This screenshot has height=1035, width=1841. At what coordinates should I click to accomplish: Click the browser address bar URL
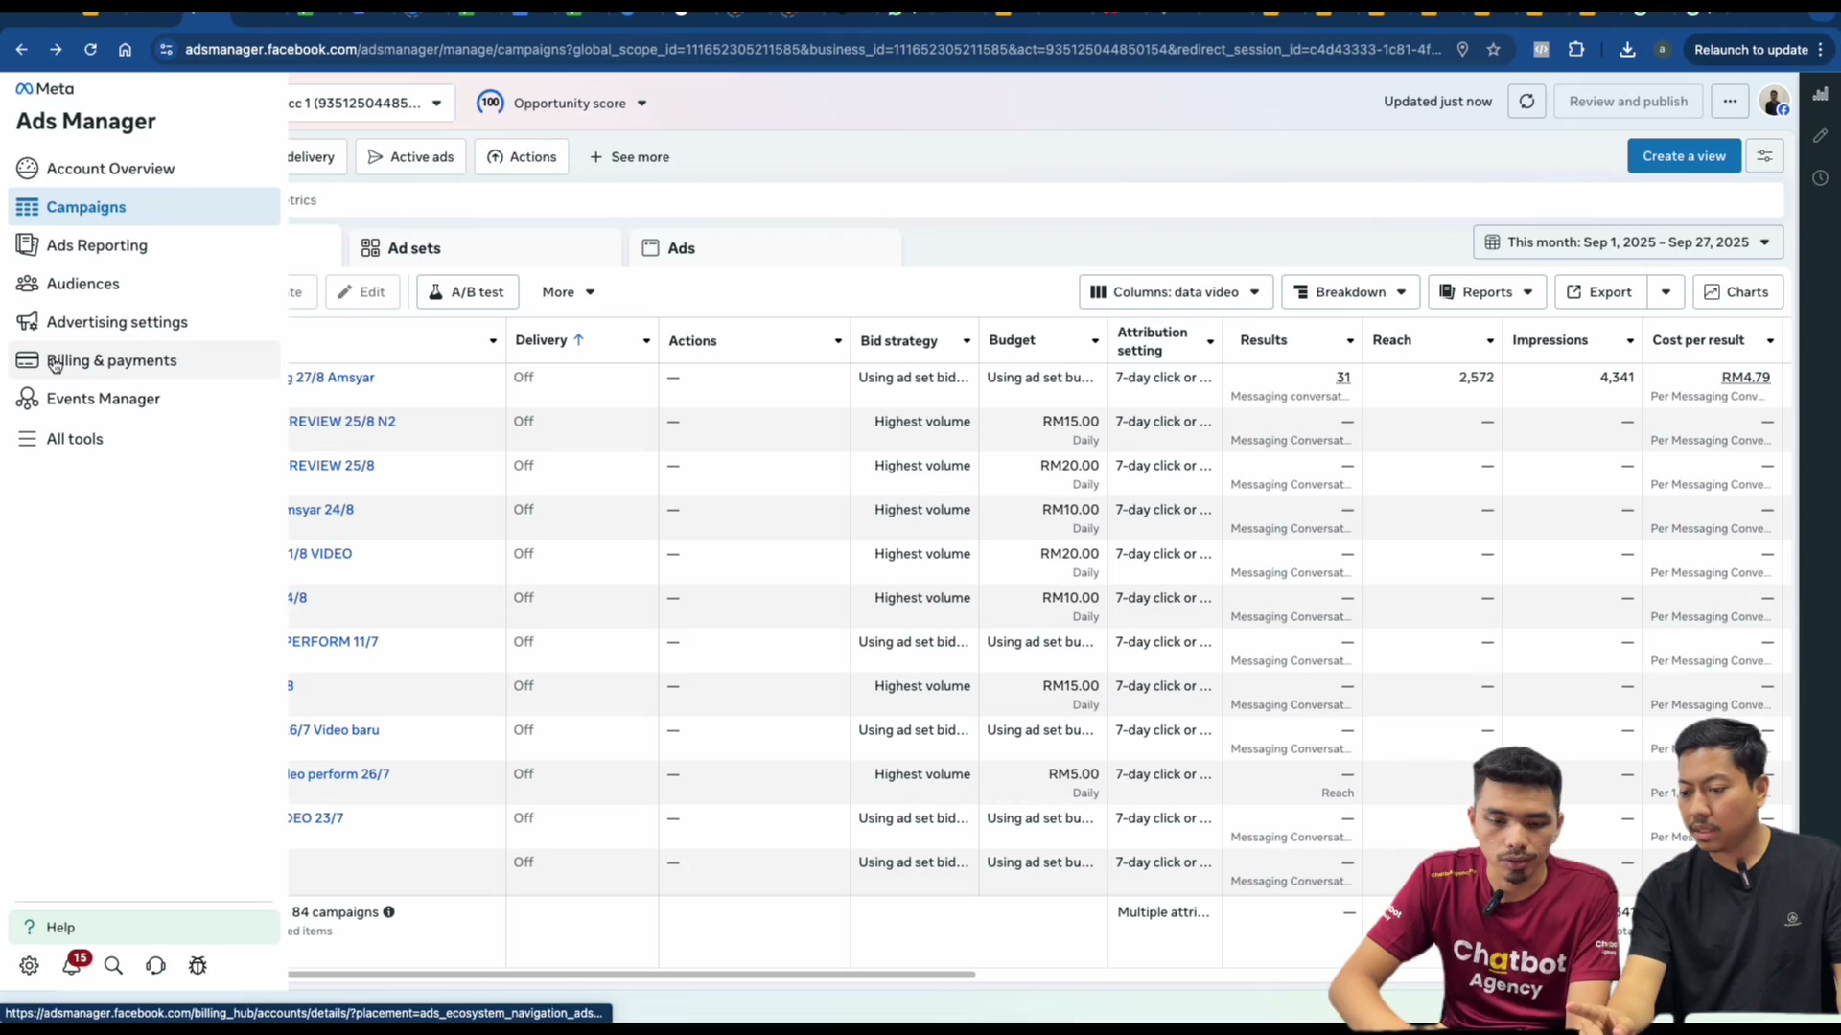[x=811, y=50]
